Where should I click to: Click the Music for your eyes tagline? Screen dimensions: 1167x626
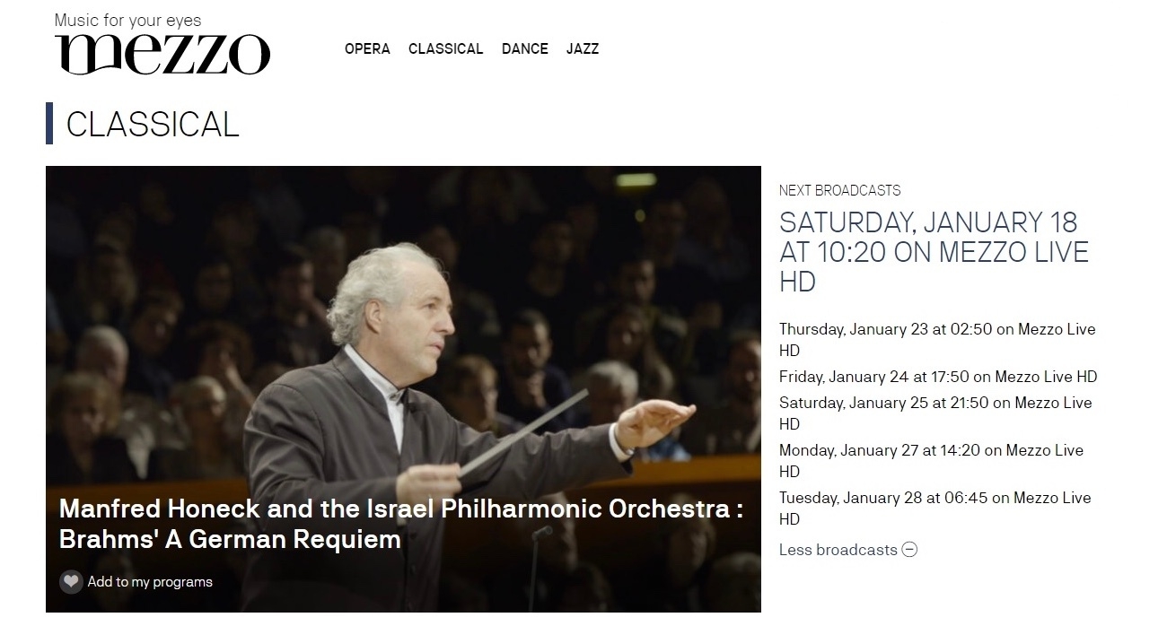[127, 20]
